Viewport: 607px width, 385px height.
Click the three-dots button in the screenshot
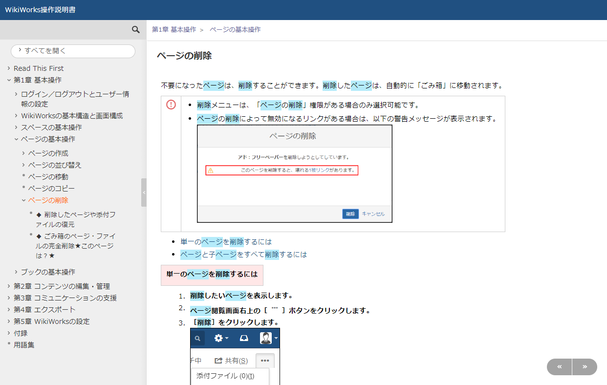pos(265,361)
